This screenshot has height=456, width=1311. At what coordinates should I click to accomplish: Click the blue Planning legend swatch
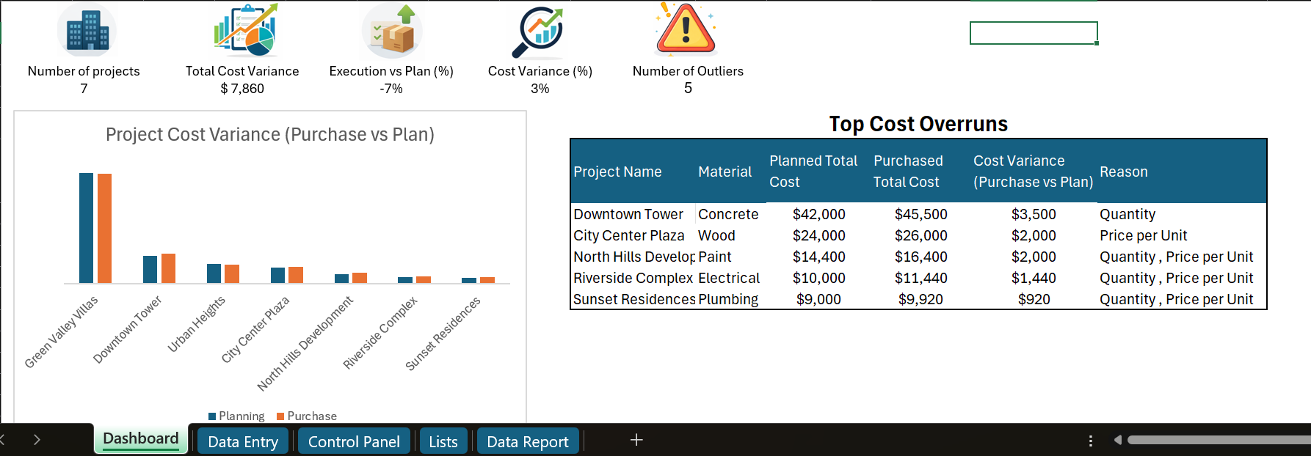pos(212,416)
